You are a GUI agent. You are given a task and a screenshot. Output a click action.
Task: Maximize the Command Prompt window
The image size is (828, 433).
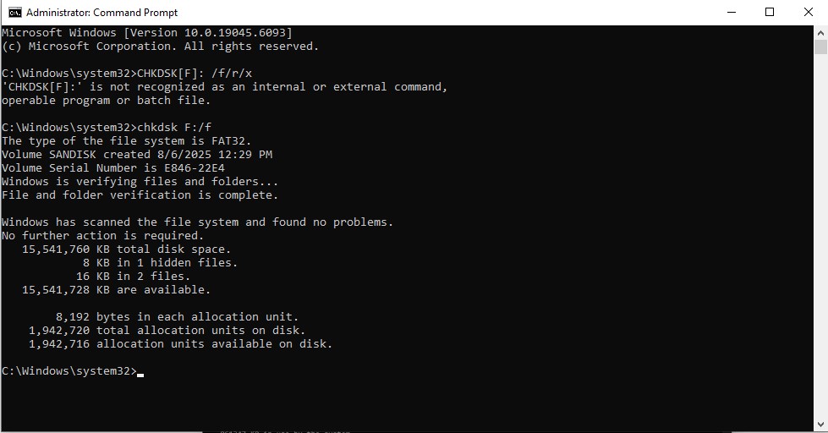coord(770,13)
